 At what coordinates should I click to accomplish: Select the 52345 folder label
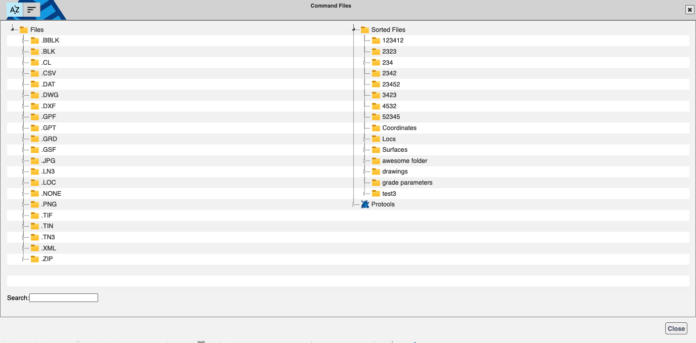point(391,117)
